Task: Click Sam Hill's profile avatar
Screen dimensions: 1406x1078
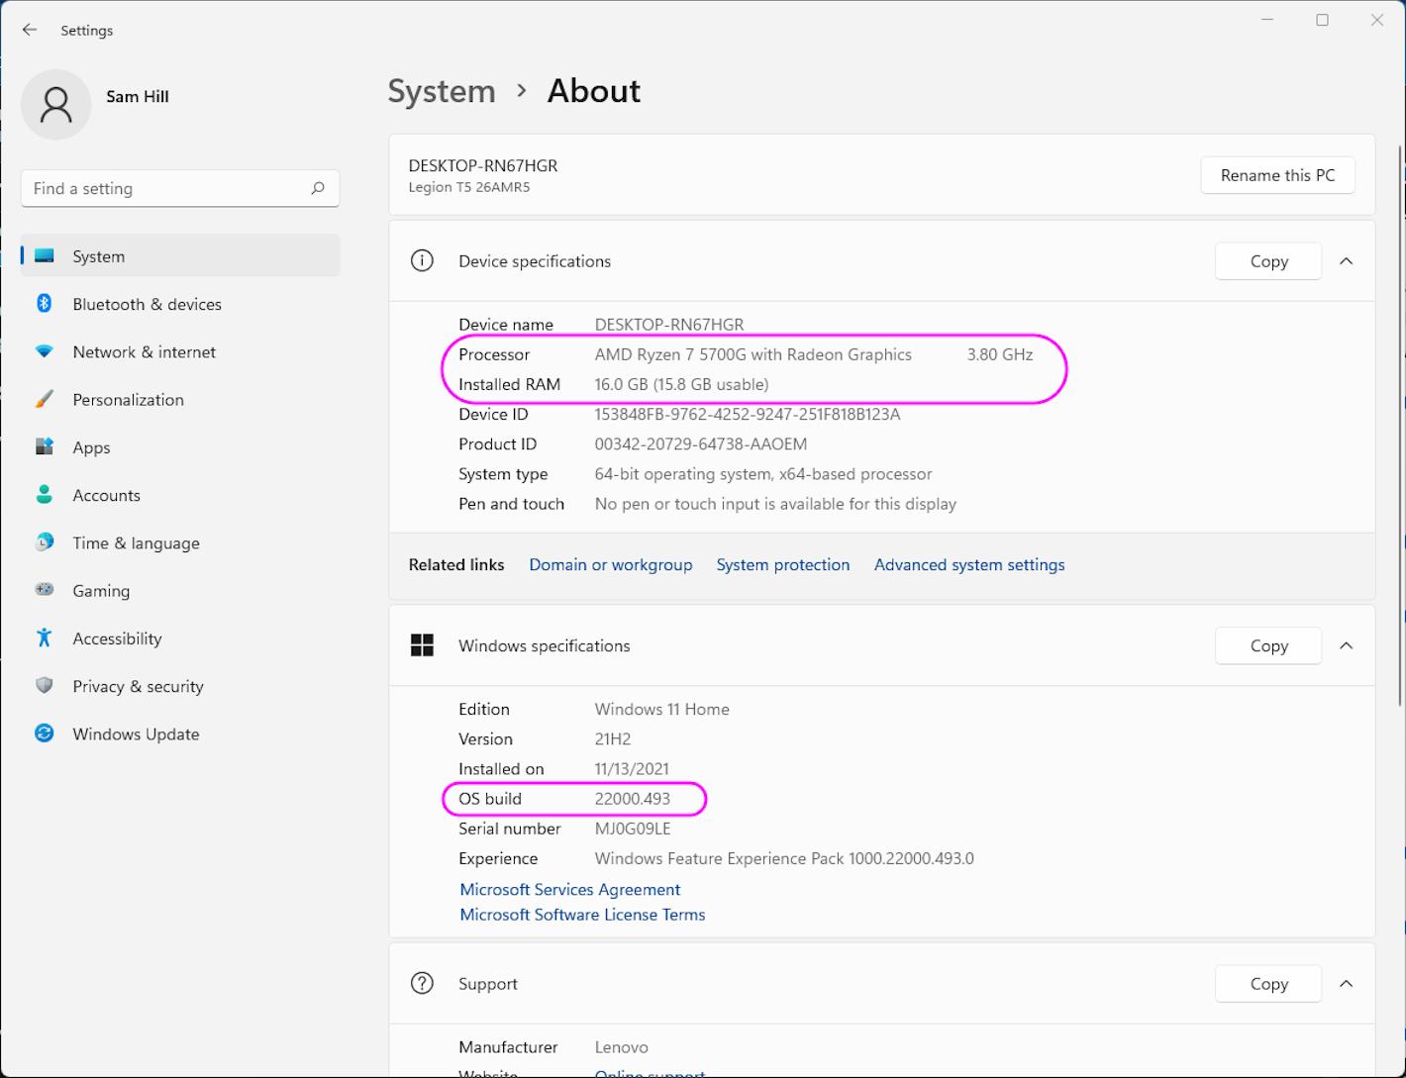Action: [56, 105]
